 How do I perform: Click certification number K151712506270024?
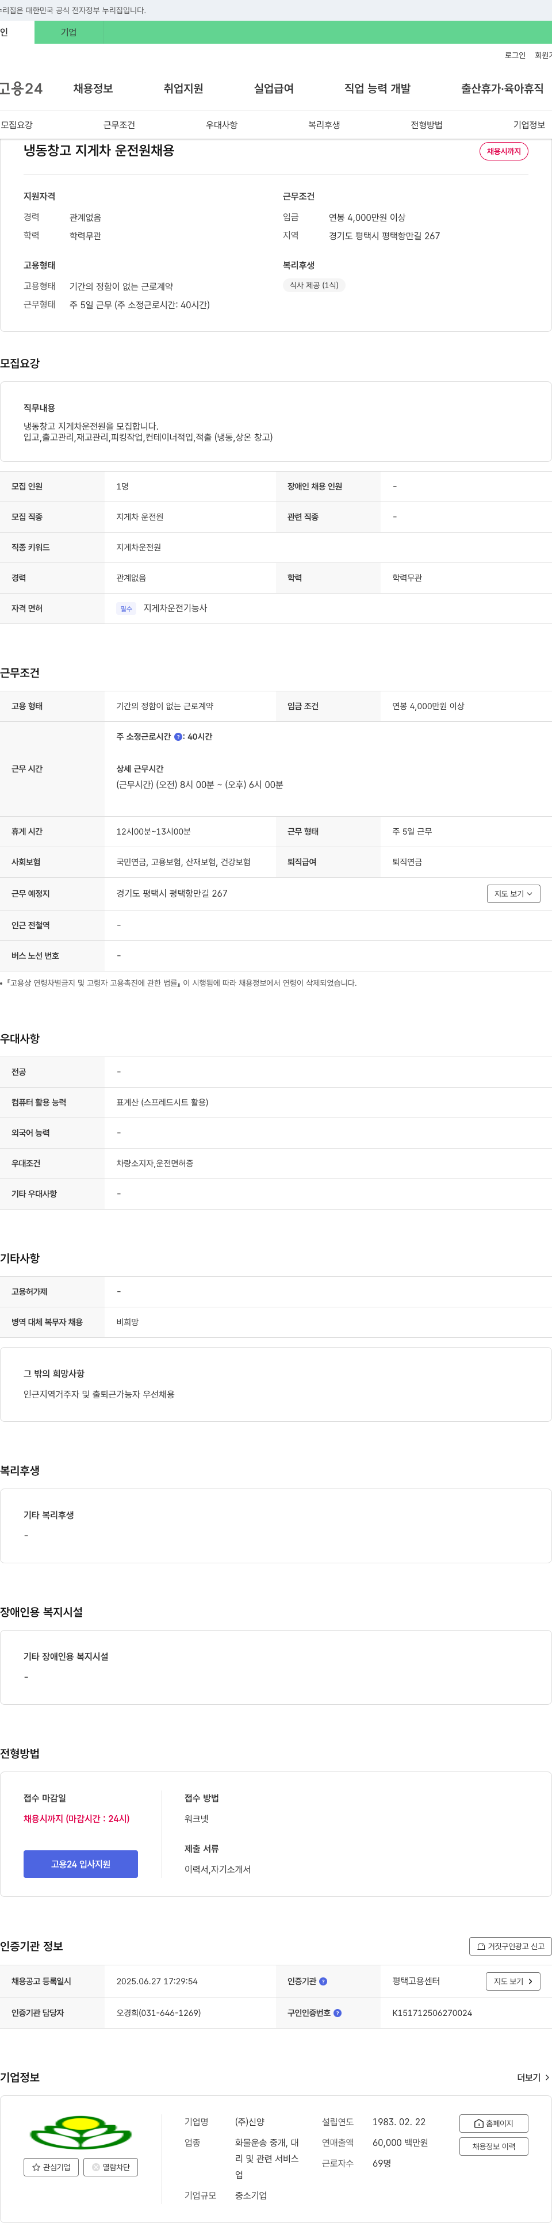[432, 2013]
